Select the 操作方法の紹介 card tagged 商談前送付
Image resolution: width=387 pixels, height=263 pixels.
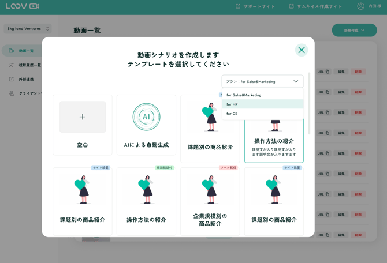coord(146,201)
